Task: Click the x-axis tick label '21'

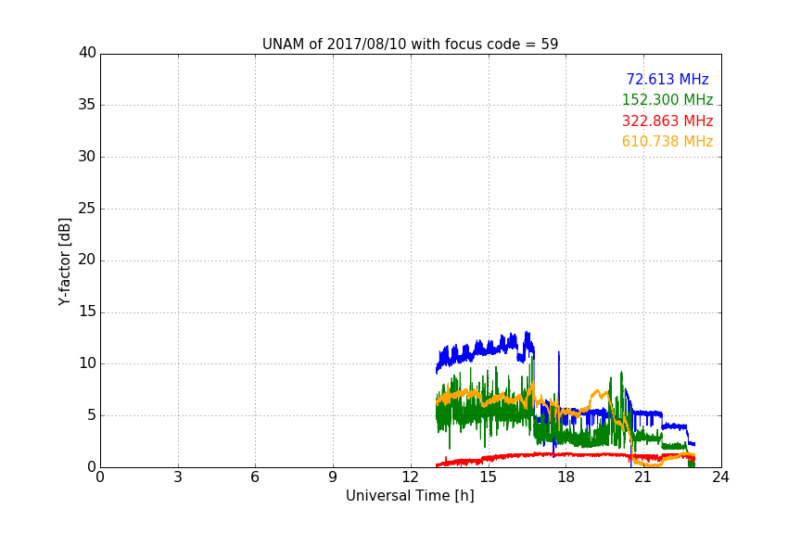Action: pos(643,477)
